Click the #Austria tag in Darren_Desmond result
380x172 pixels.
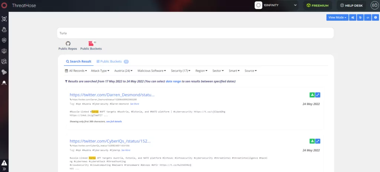86,104
